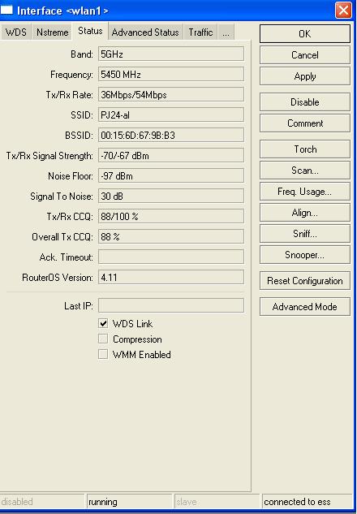Close the Interface wlan1 window
Screen dimensions: 357x514
343,11
